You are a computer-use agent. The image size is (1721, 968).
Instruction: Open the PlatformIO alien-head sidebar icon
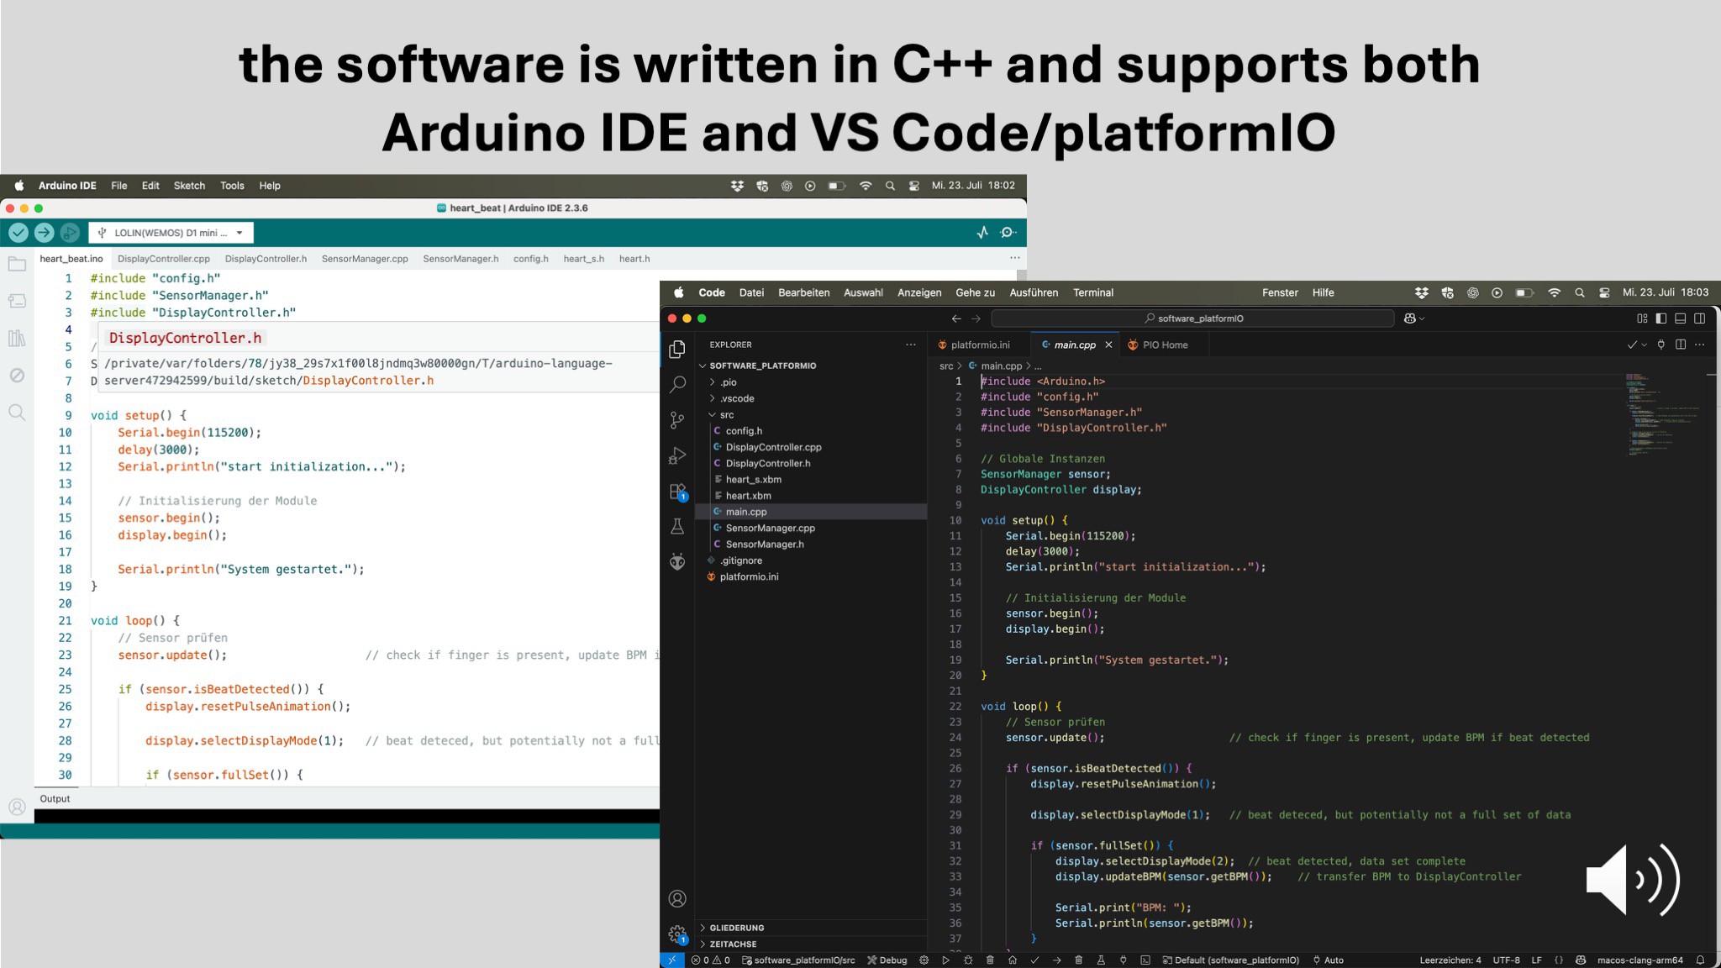pyautogui.click(x=677, y=562)
